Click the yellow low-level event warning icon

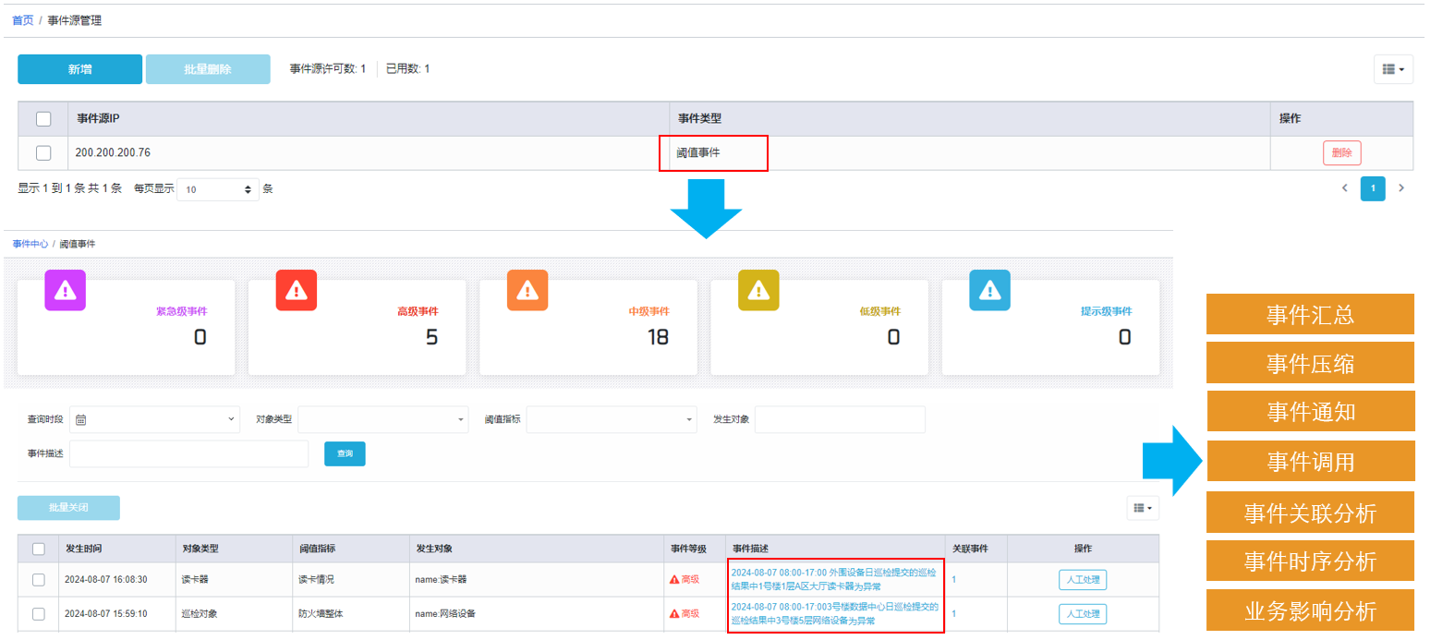[x=758, y=290]
